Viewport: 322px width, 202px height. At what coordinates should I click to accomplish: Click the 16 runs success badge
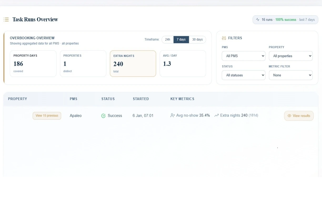[285, 19]
